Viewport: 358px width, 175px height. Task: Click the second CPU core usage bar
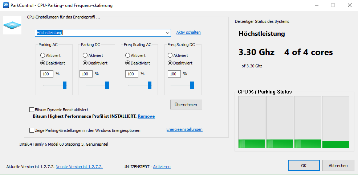coord(280,122)
